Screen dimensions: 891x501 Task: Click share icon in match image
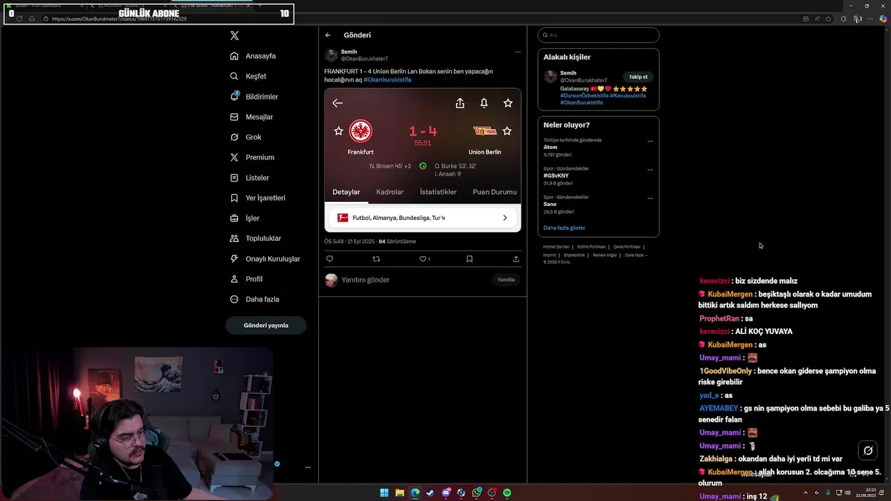[459, 103]
